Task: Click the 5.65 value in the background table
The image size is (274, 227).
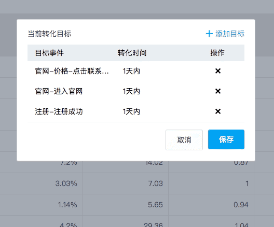Action: point(155,205)
